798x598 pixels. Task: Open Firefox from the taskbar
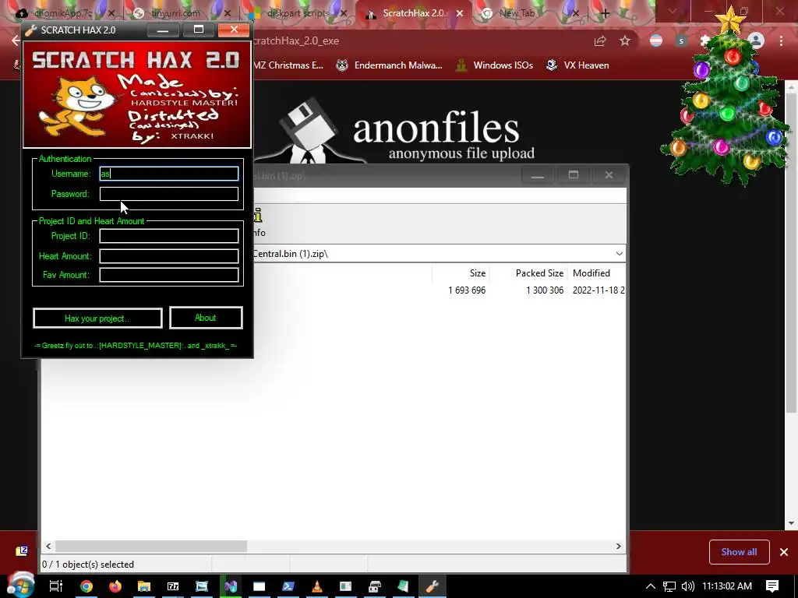(x=115, y=586)
